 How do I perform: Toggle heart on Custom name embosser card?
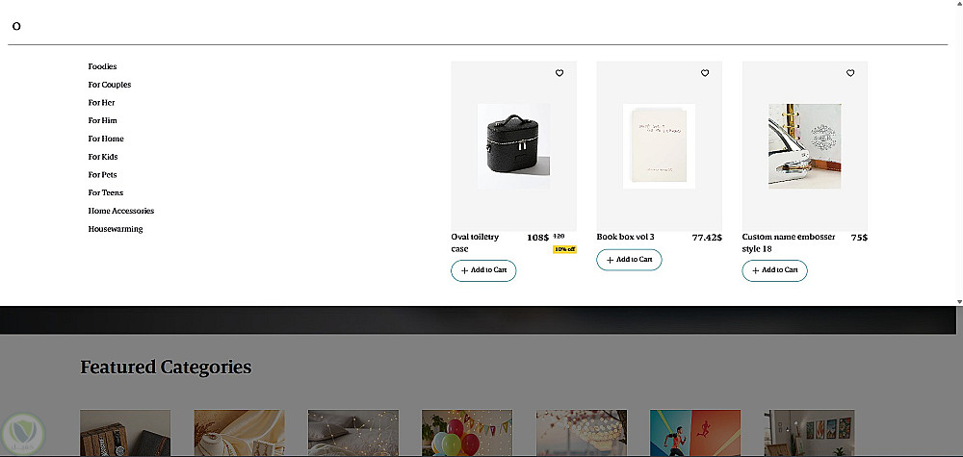850,73
